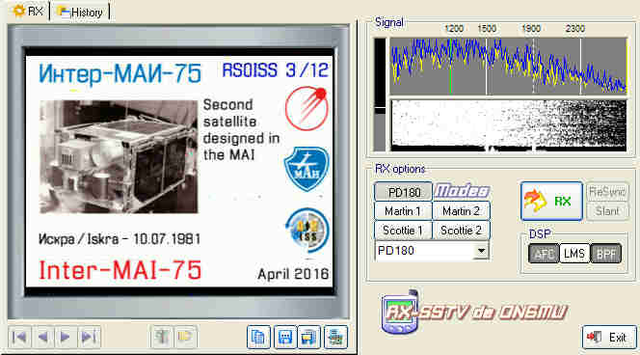
Task: Click the save-all images icon
Action: pyautogui.click(x=309, y=337)
